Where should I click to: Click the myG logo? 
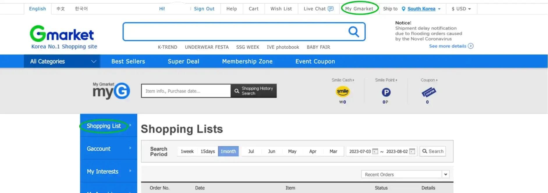(x=111, y=91)
